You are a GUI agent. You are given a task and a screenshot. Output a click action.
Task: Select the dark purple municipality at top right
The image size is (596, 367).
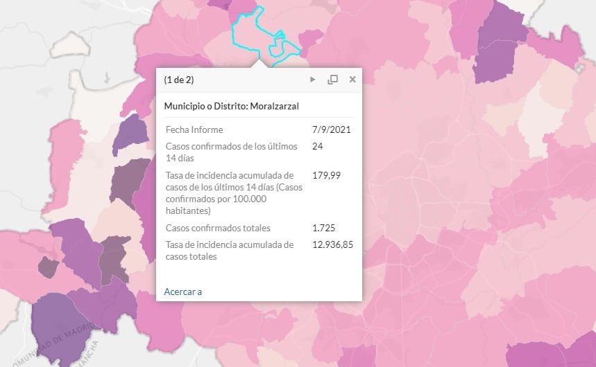point(498,44)
